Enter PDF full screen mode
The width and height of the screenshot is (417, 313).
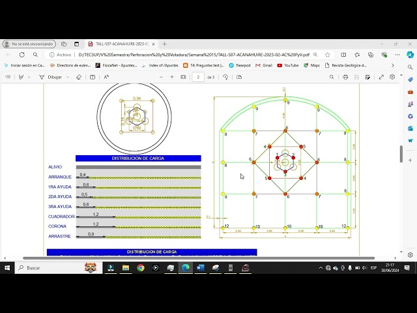[x=381, y=77]
